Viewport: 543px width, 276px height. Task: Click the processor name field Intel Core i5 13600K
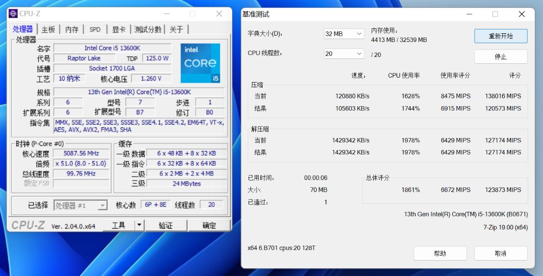(x=112, y=48)
